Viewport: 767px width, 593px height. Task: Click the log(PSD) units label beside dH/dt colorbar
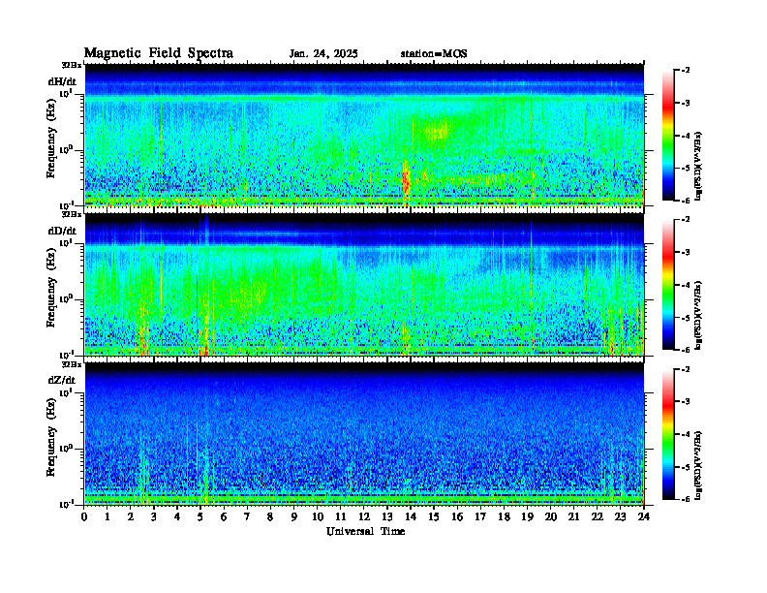[x=698, y=167]
